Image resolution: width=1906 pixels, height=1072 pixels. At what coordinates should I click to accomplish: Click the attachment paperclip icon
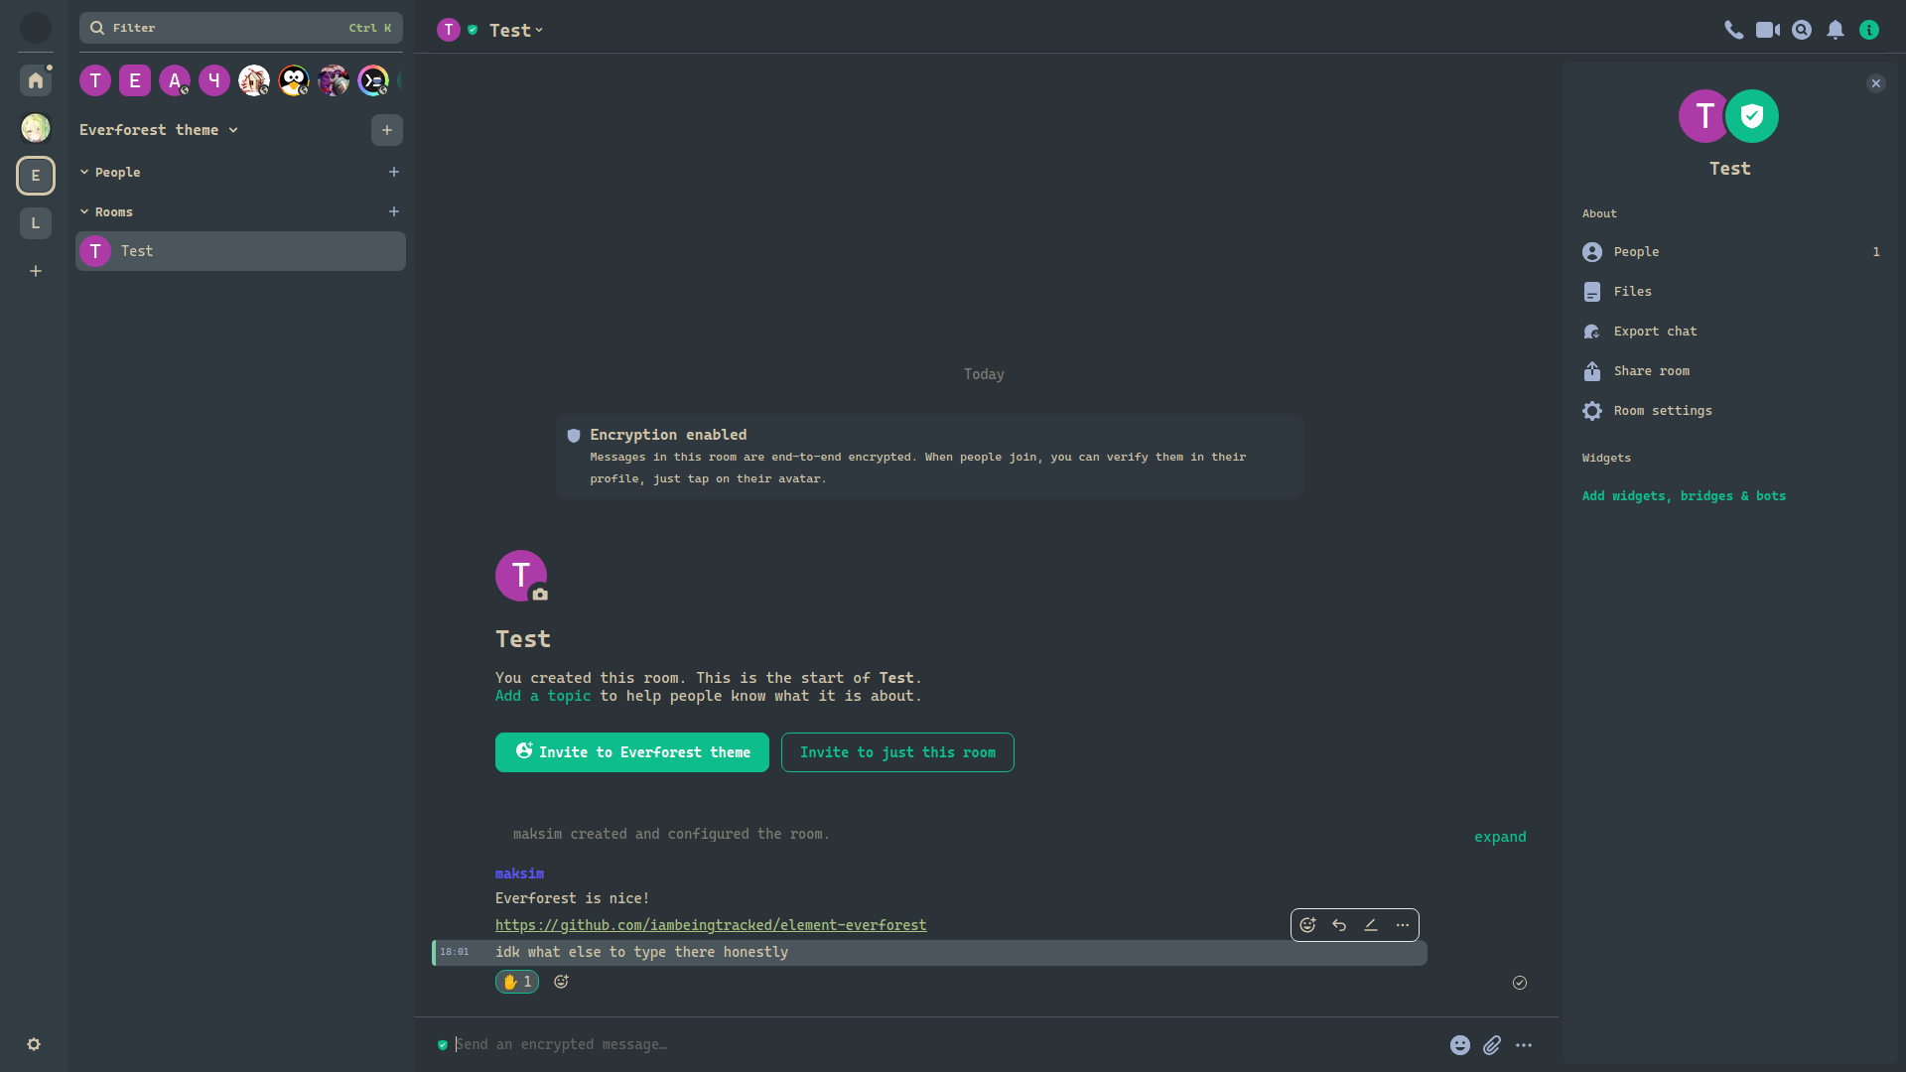(1492, 1044)
